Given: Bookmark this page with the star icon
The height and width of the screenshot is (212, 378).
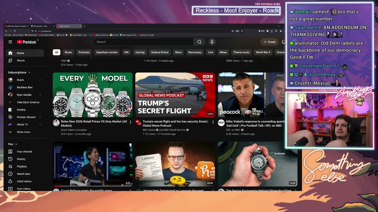Looking at the screenshot, I should [242, 31].
